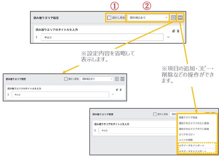Screen dimensions: 220x157
Task: Expand the 図形補正あり dropdown in the middle-left panel
Action: pyautogui.click(x=96, y=79)
